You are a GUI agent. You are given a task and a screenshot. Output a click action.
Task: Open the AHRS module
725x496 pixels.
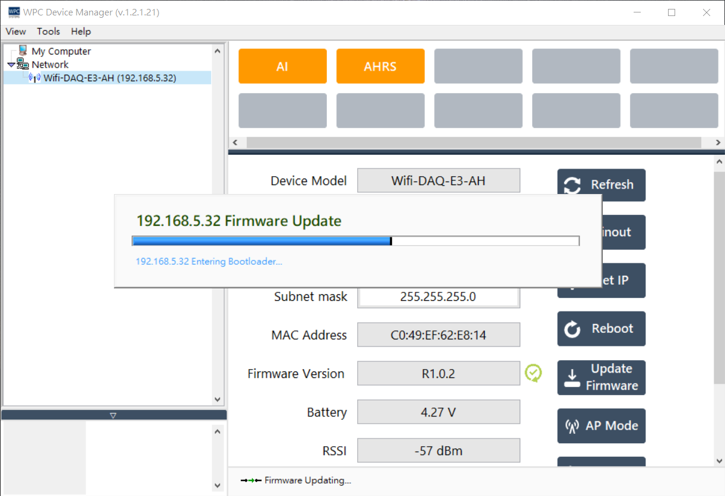click(380, 66)
